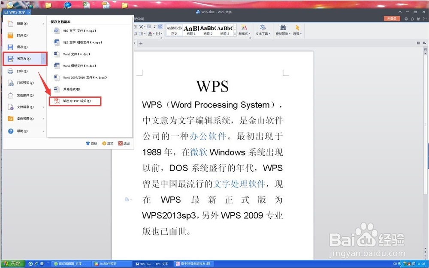429x268 pixels.
Task: Click the 保存 floppy disk icon
Action: pos(10,47)
